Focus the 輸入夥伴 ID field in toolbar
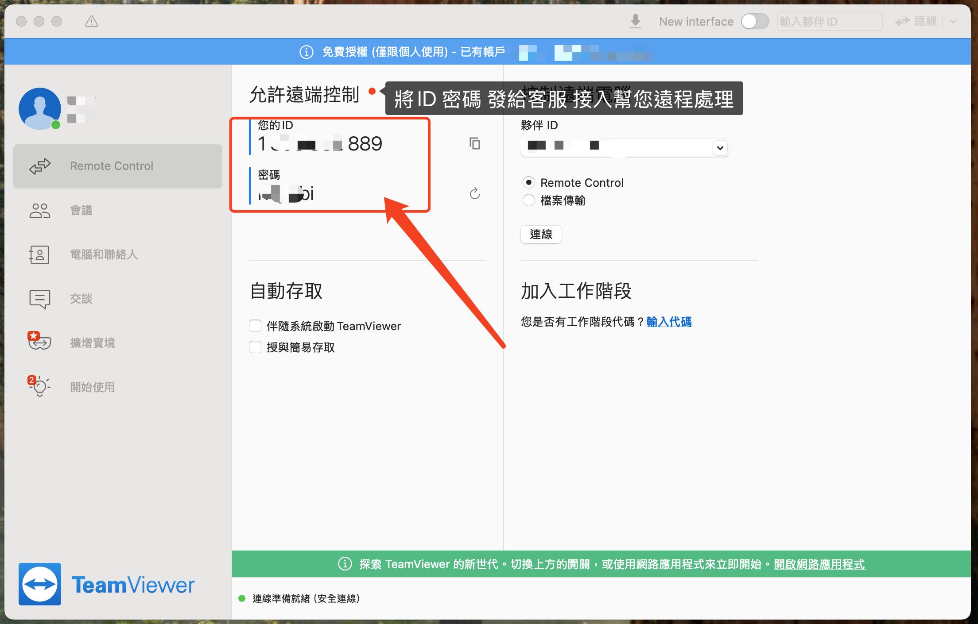The image size is (978, 624). (x=830, y=21)
